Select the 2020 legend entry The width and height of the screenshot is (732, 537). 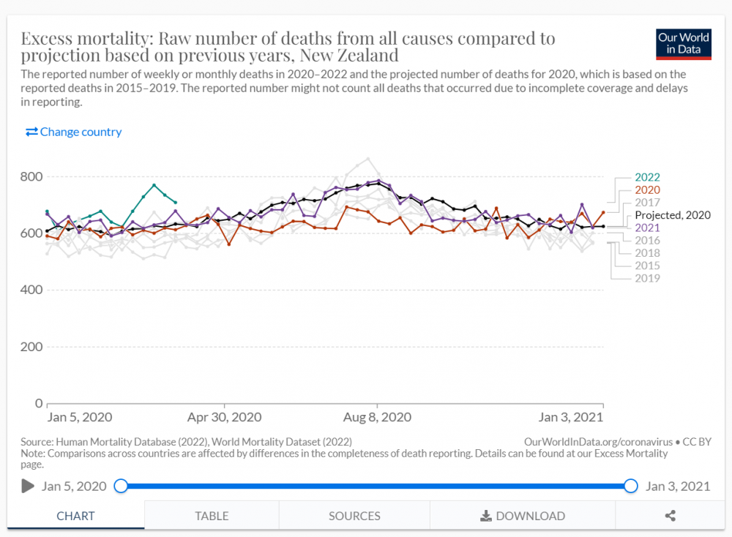tap(647, 190)
